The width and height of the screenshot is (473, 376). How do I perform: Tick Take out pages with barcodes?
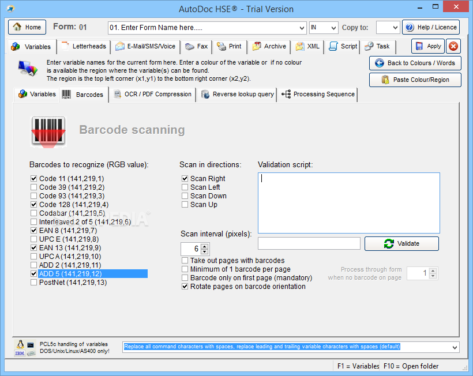point(185,260)
